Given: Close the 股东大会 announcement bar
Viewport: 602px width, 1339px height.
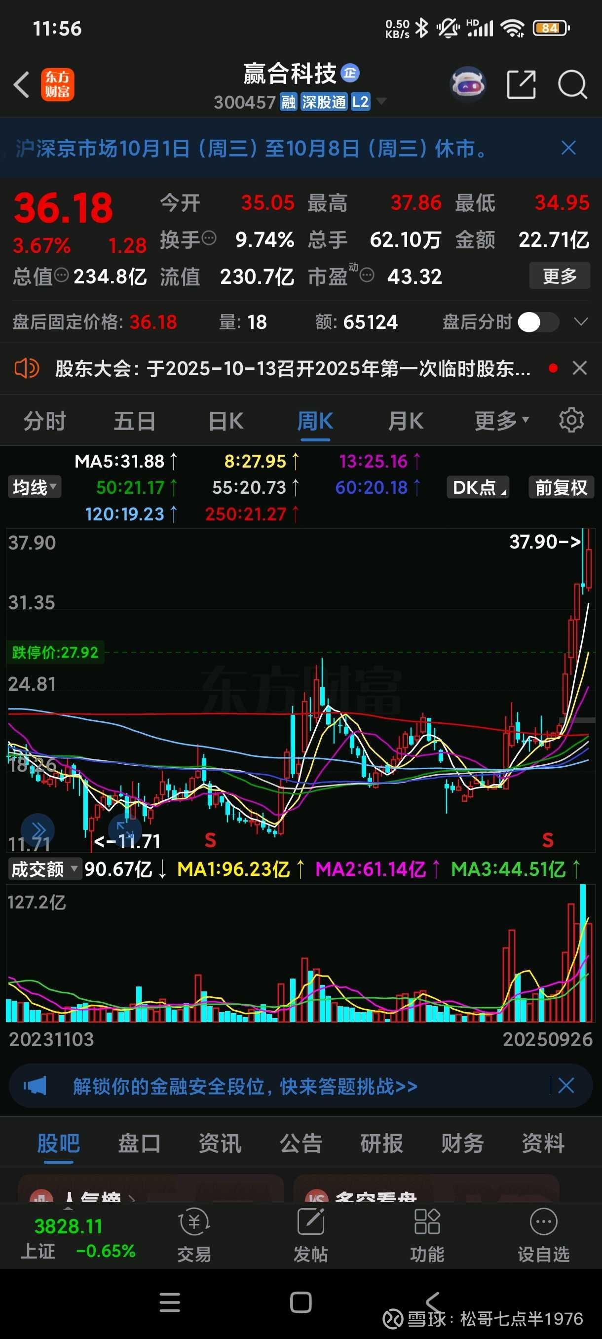Looking at the screenshot, I should click(x=580, y=368).
